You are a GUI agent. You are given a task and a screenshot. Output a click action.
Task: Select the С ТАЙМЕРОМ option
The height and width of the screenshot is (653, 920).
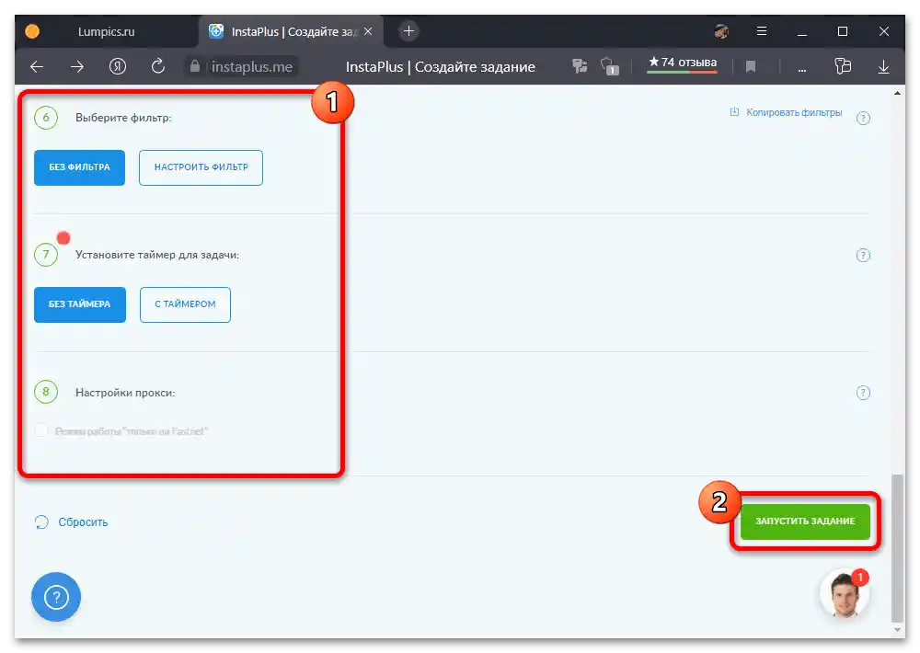pos(185,304)
